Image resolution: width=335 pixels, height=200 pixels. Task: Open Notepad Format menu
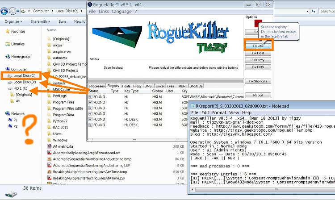coord(219,112)
